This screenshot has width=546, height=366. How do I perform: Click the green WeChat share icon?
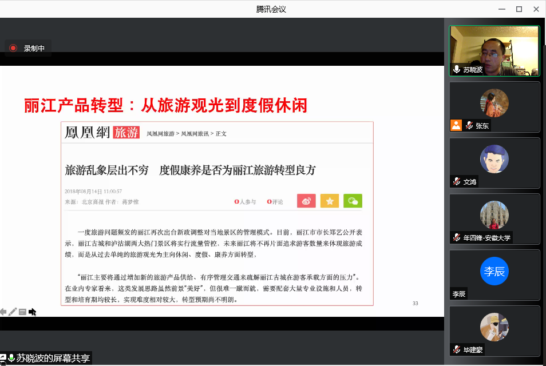pyautogui.click(x=353, y=201)
